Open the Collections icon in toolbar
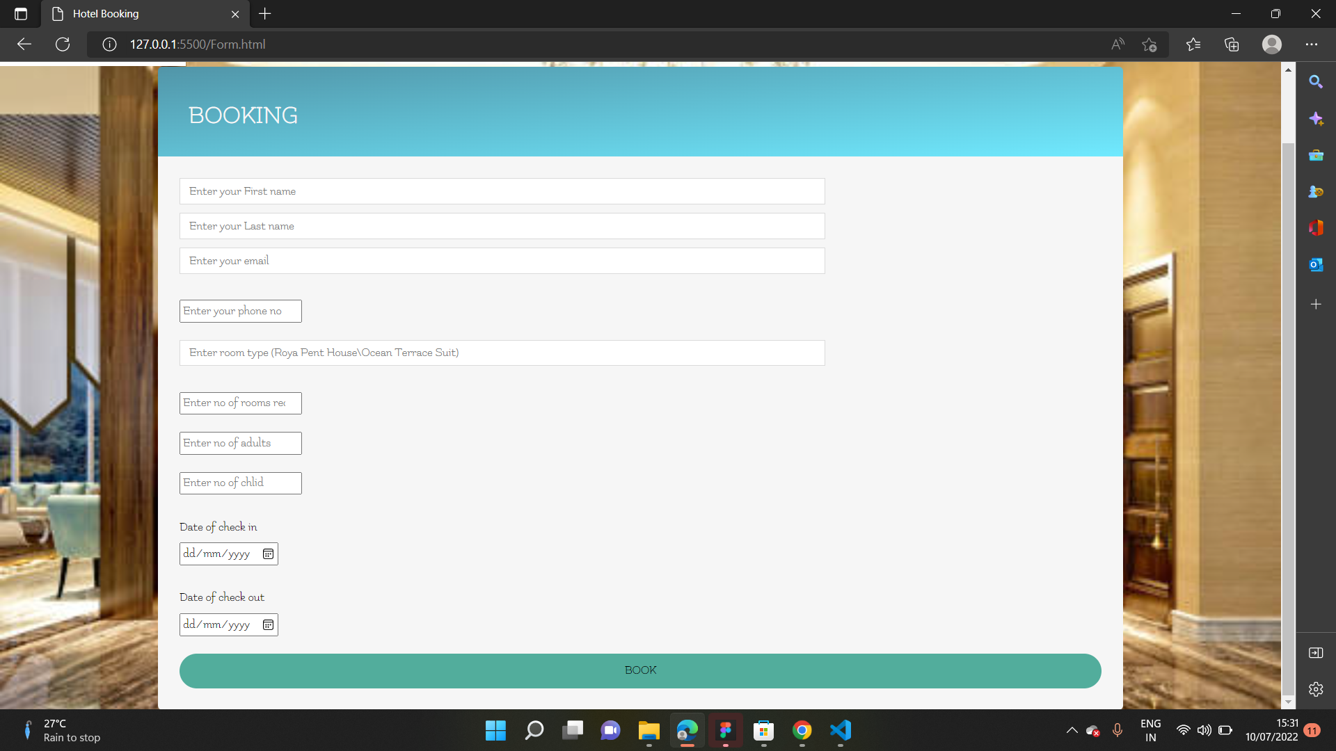 [1232, 45]
